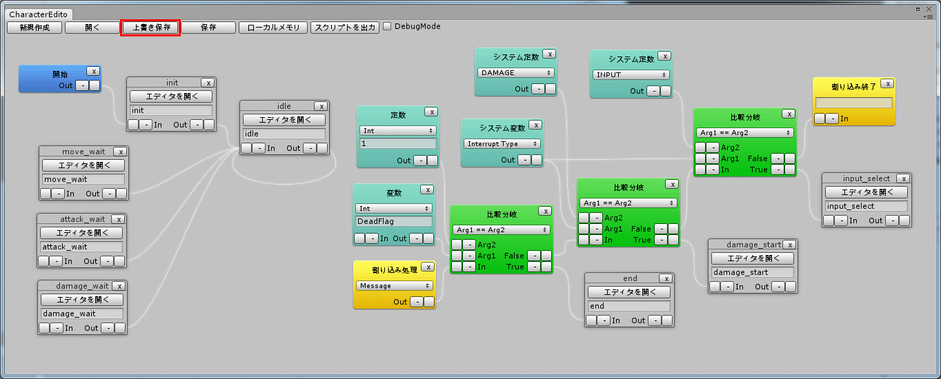This screenshot has height=379, width=941.
Task: Click the DeadFlag variable name field
Action: pyautogui.click(x=394, y=221)
